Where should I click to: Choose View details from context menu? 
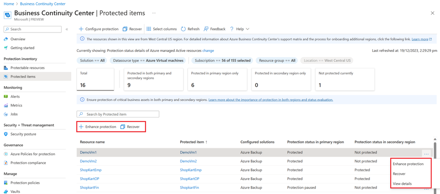coord(402,183)
